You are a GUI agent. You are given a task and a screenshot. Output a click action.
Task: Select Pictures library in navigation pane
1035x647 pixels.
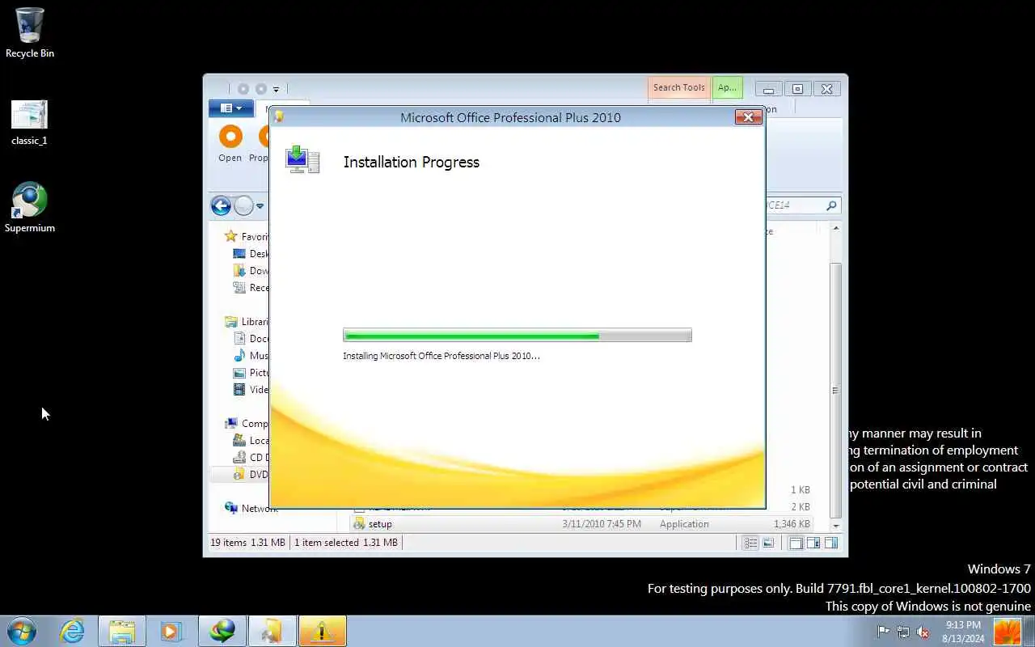250,373
